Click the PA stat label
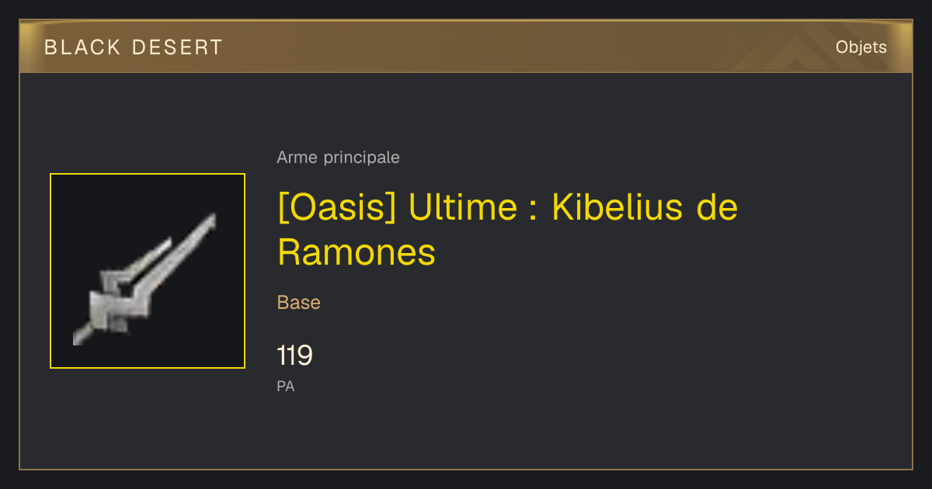This screenshot has height=489, width=932. tap(286, 386)
